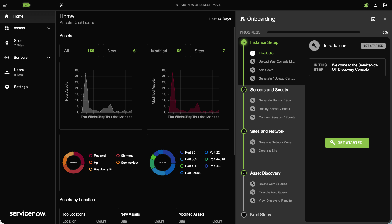
Task: Click the Siemens legend swatch
Action: (x=118, y=156)
